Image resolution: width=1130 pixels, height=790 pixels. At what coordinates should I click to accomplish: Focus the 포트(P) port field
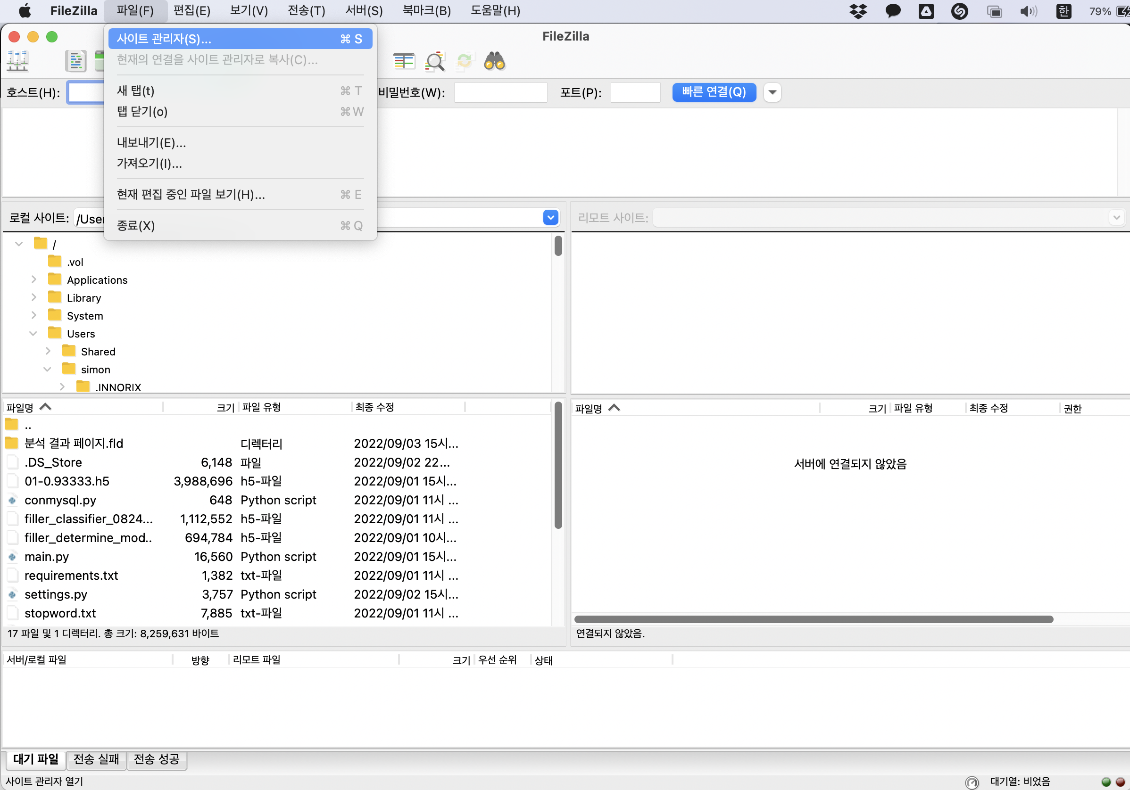coord(635,92)
